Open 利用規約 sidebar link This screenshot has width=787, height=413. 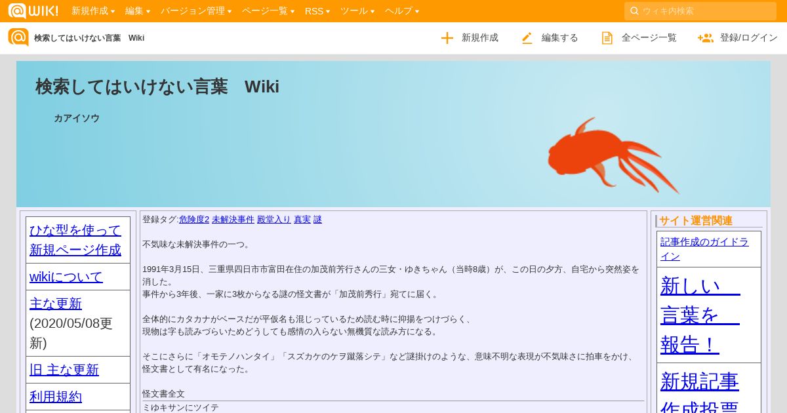pyautogui.click(x=56, y=397)
